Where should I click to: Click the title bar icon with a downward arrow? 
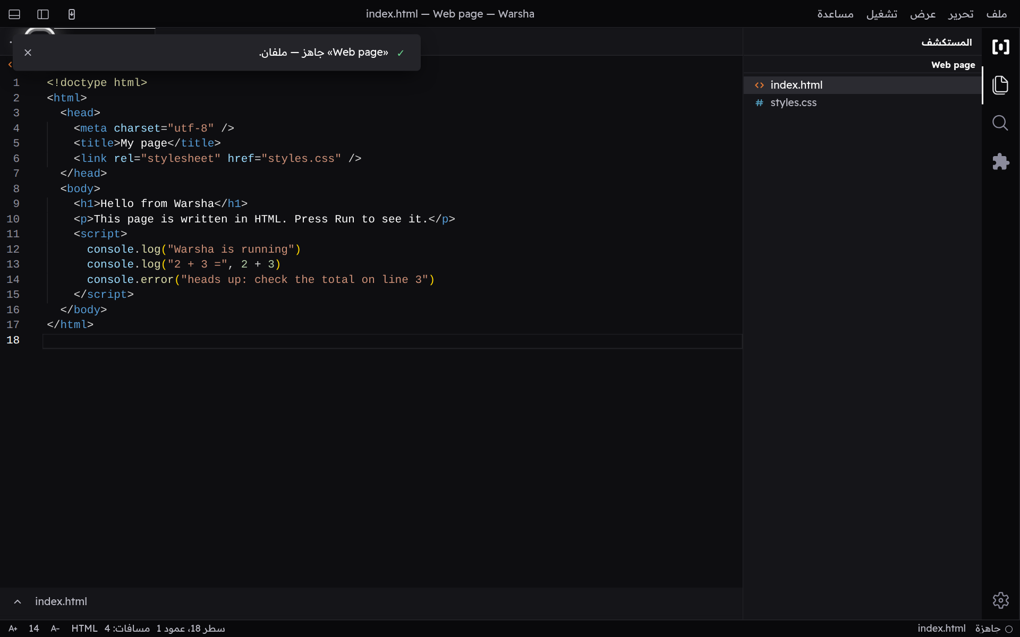coord(72,14)
